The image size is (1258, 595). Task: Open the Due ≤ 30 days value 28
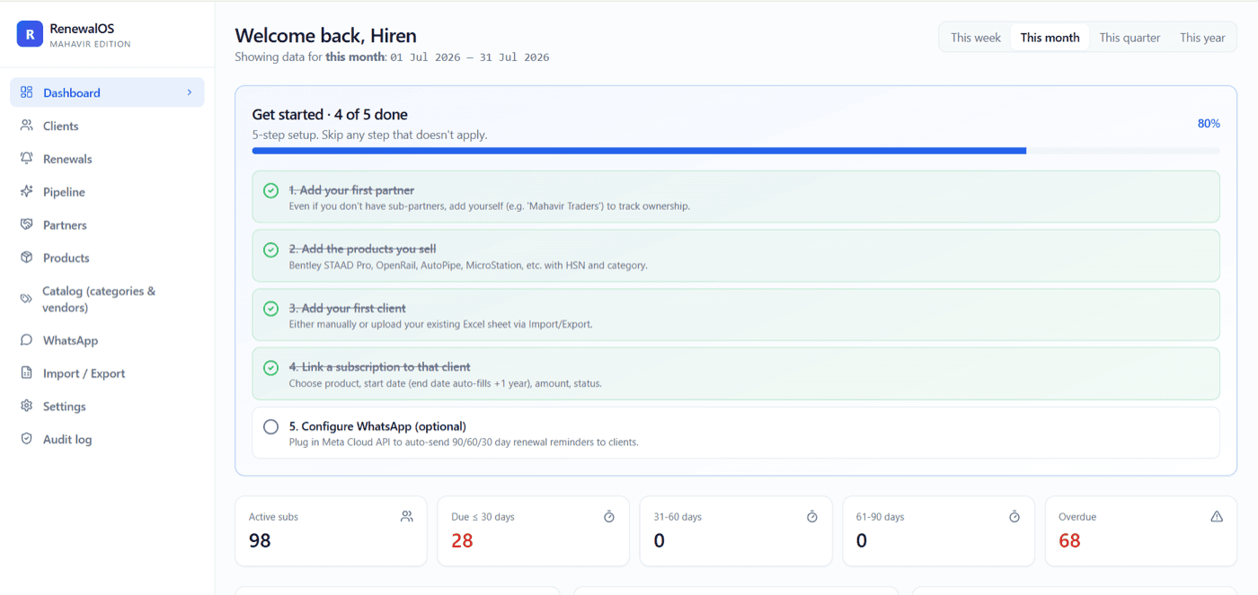(x=462, y=540)
